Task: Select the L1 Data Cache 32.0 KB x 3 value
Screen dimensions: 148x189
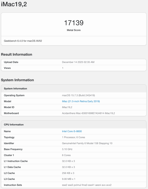Action: point(68,167)
